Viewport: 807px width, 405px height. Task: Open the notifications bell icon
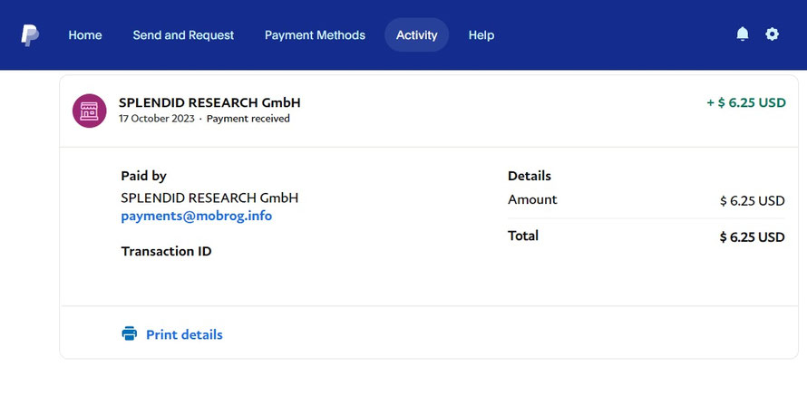(x=742, y=34)
